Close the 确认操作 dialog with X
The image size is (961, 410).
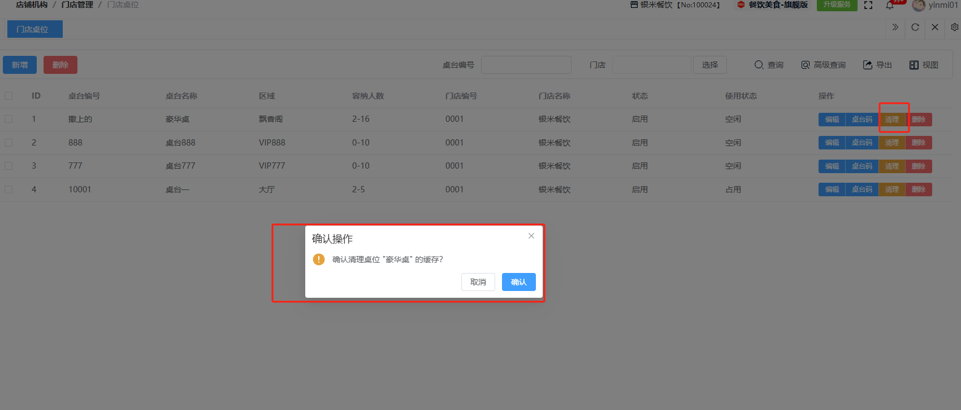pos(531,236)
